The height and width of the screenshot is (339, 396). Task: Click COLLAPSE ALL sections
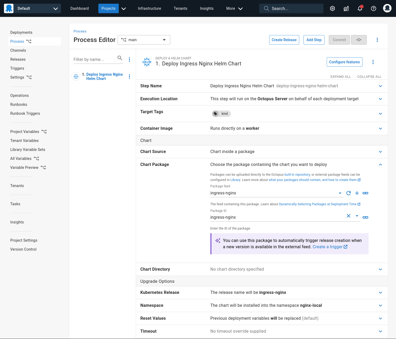coord(369,77)
